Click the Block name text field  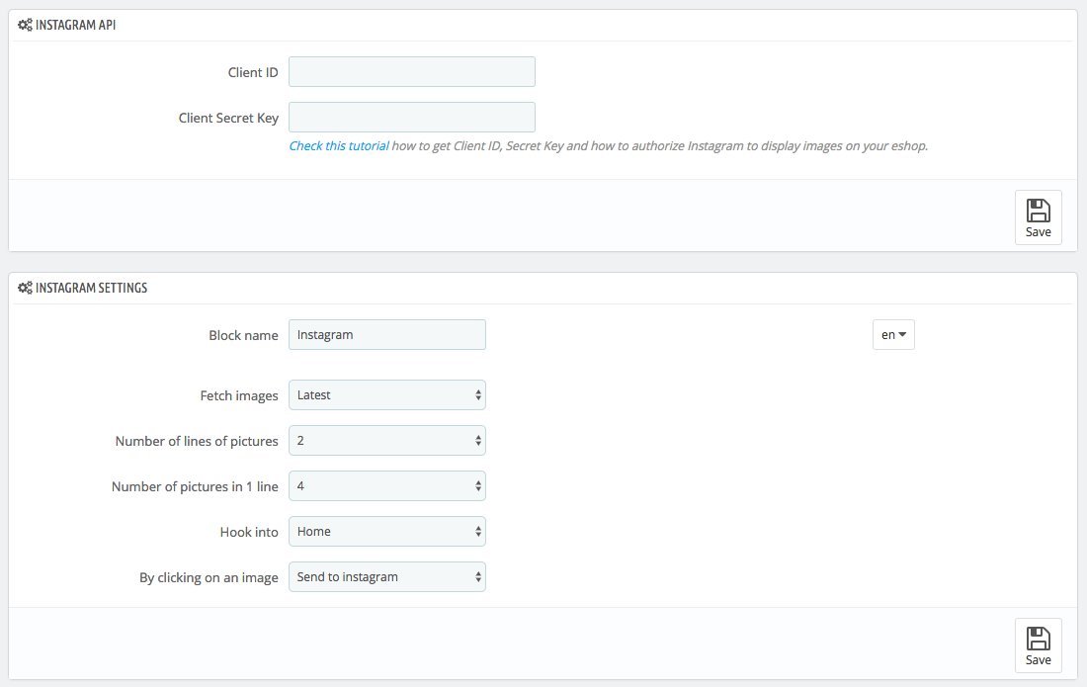pos(386,335)
